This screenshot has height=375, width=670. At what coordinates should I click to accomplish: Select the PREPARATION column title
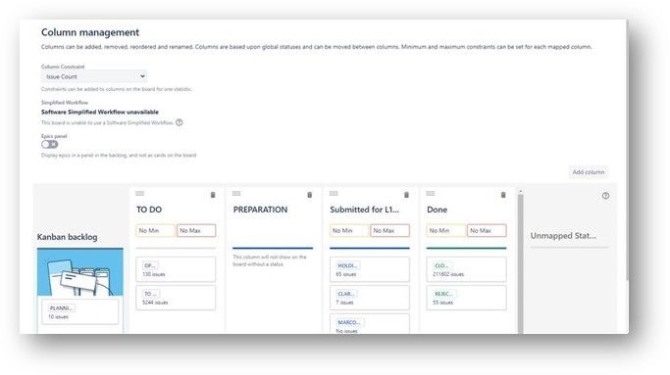click(x=260, y=210)
